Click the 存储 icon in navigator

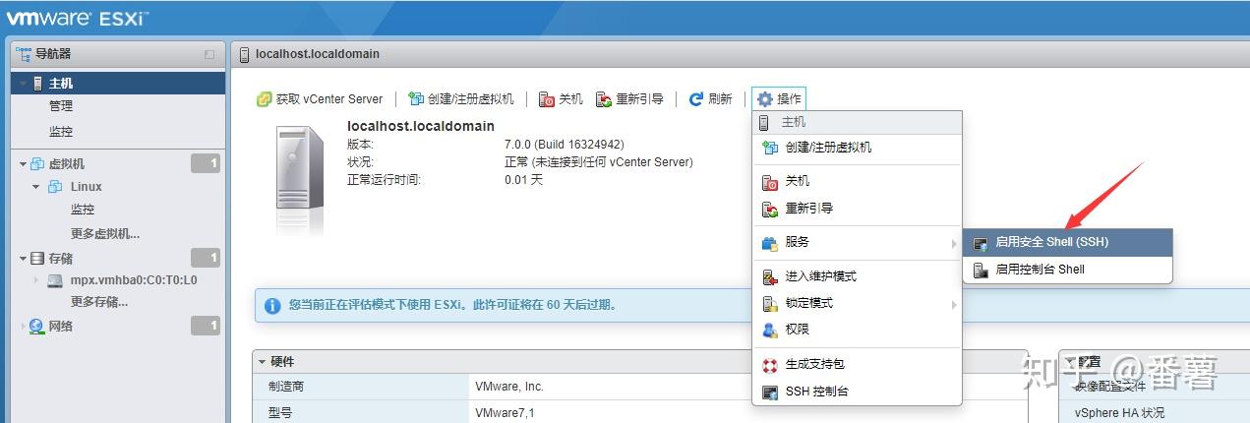coord(37,259)
